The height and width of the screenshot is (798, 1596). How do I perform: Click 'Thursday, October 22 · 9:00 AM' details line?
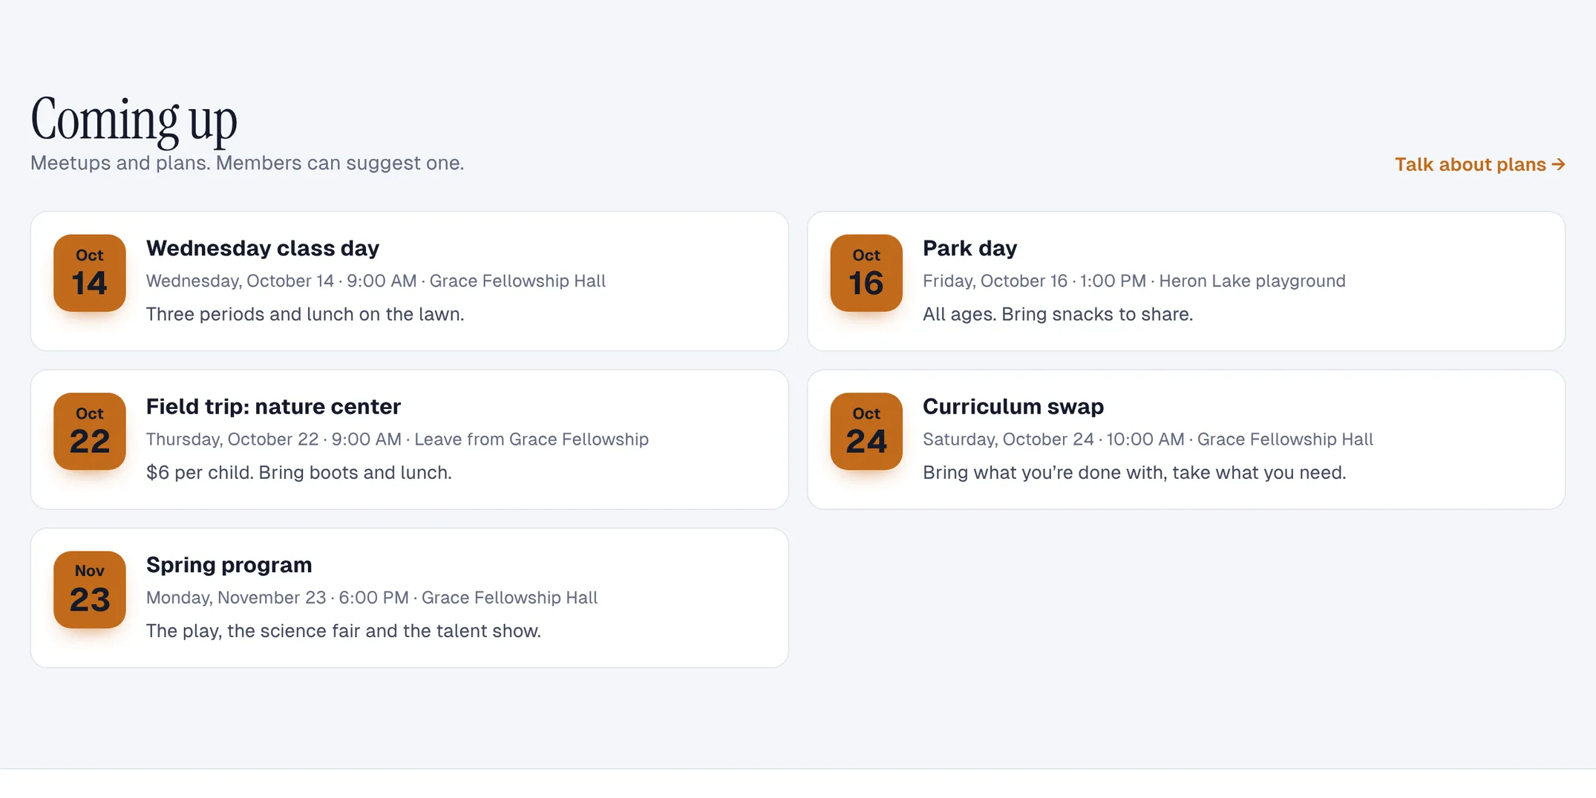(397, 439)
